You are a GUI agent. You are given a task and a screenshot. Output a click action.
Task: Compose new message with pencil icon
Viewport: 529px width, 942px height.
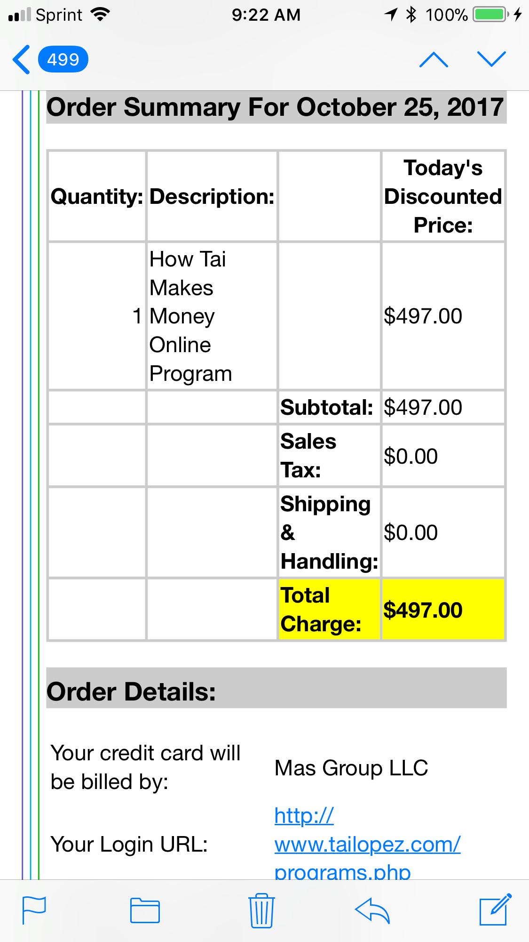click(495, 909)
